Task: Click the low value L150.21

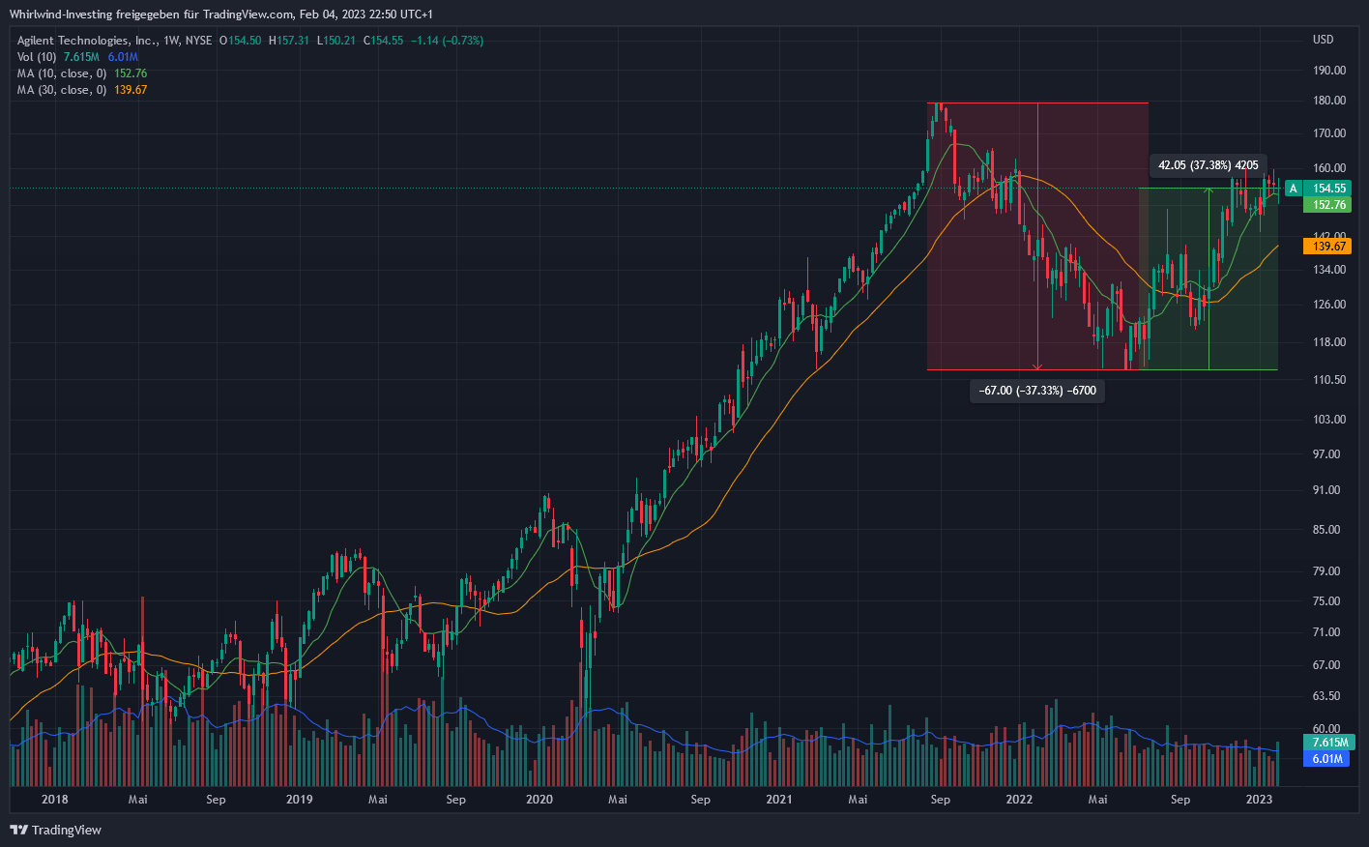Action: point(336,41)
